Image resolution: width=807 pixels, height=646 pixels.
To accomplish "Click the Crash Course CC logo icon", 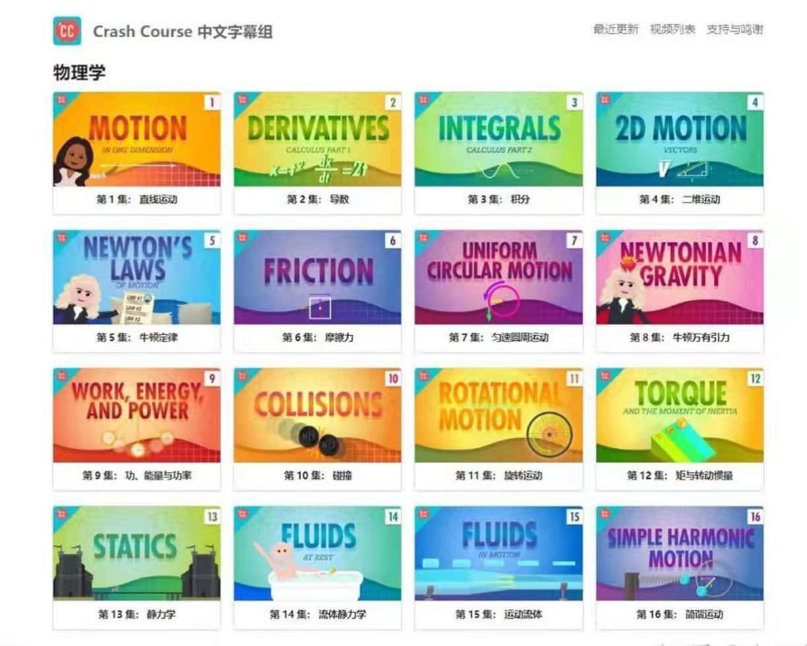I will [x=67, y=31].
